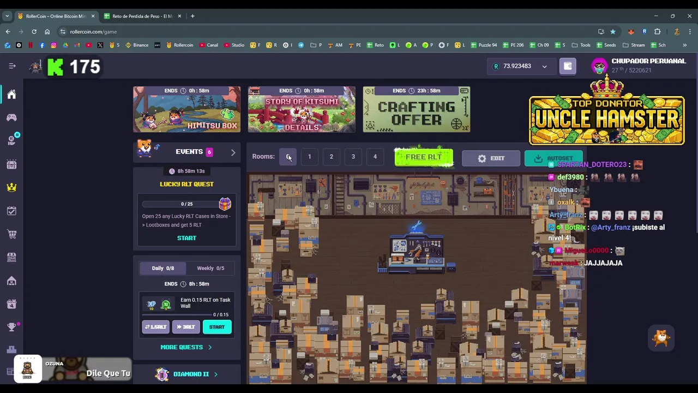
Task: Switch to Weekly 0/5 quests tab
Action: tap(210, 268)
